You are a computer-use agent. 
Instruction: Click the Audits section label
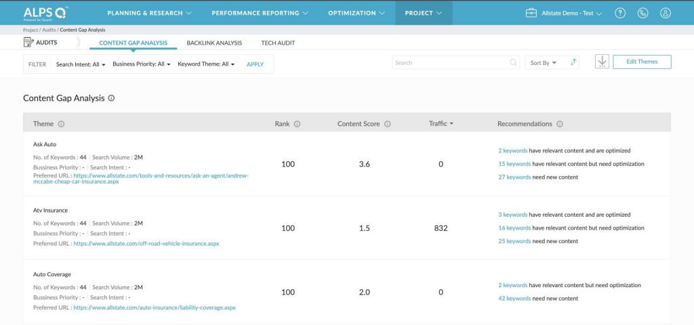point(46,43)
